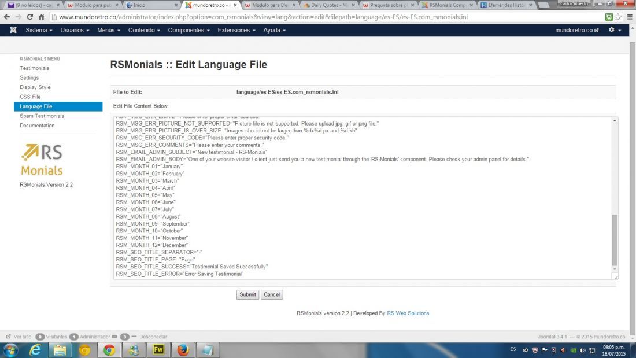Open the Usuarios menu
The height and width of the screenshot is (358, 636).
click(75, 30)
